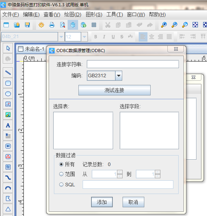207x216 pixels.
Task: Focus the SQL filter text field
Action: click(128, 185)
